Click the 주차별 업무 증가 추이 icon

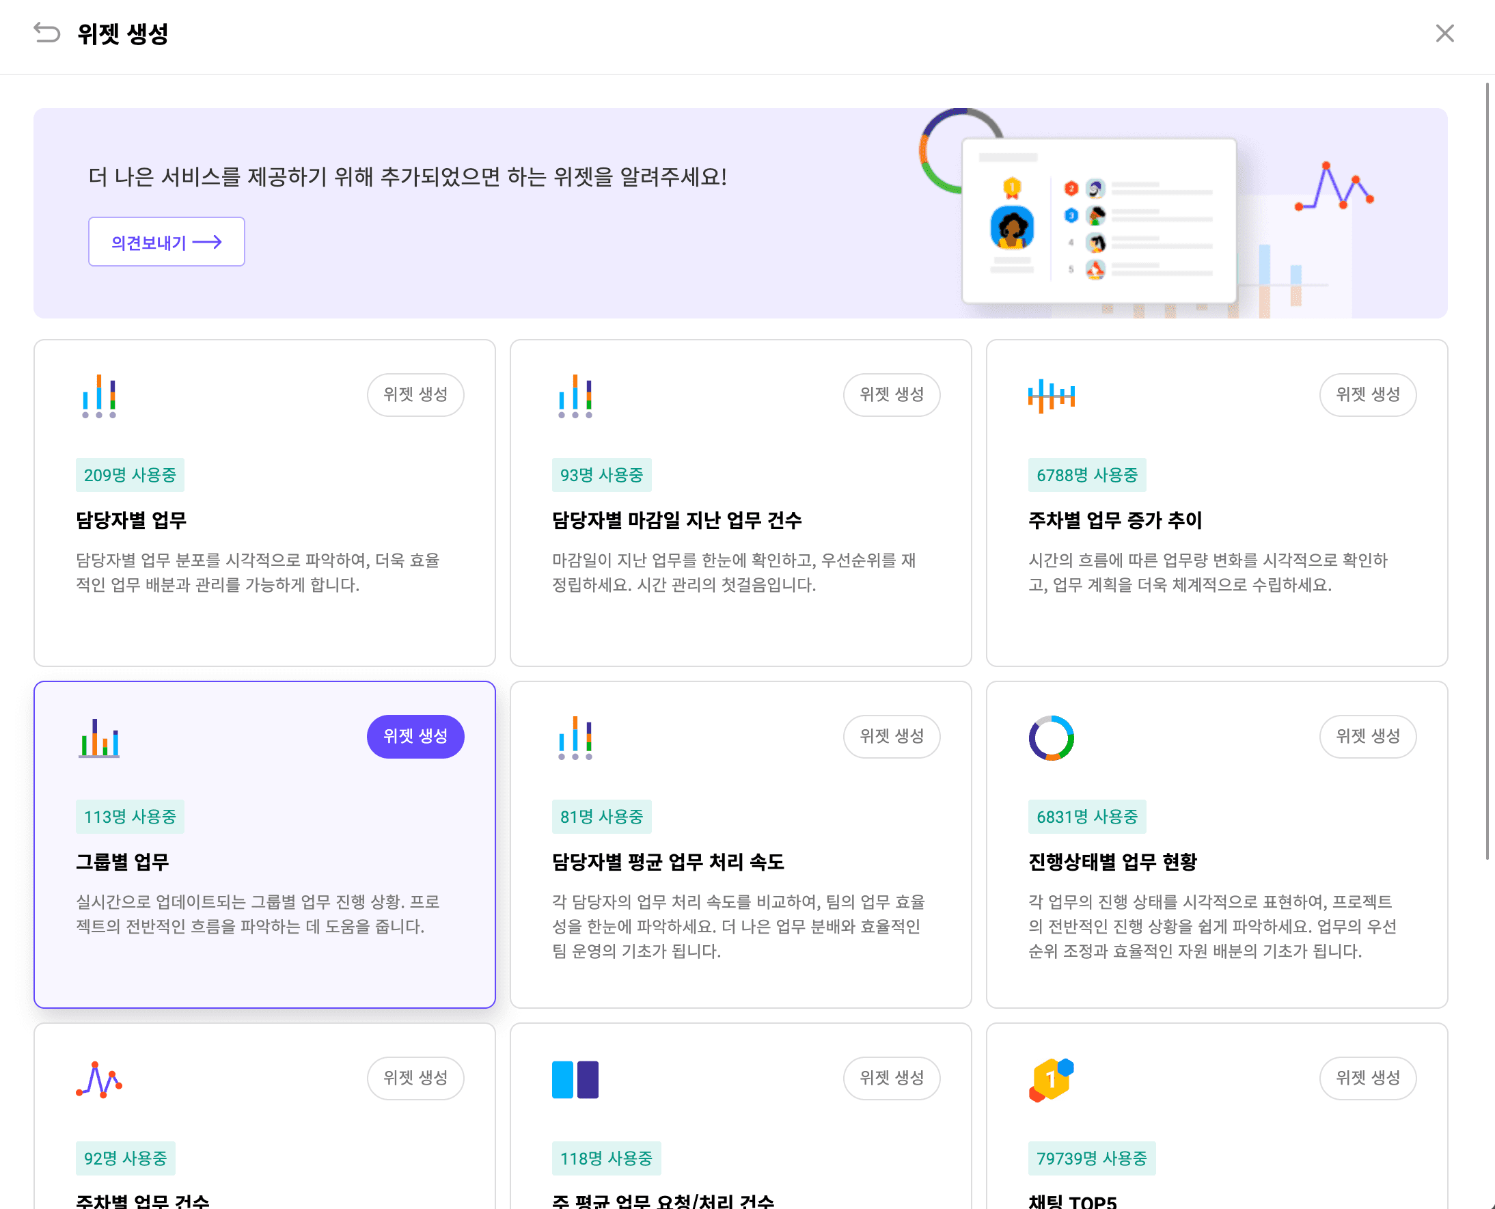1051,396
